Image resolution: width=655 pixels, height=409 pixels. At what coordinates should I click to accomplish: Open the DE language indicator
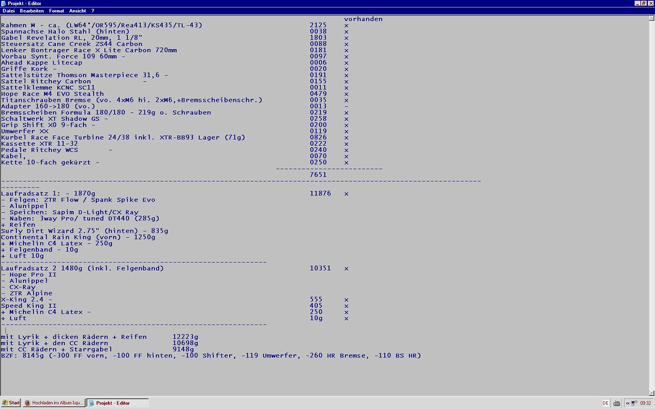click(x=605, y=403)
